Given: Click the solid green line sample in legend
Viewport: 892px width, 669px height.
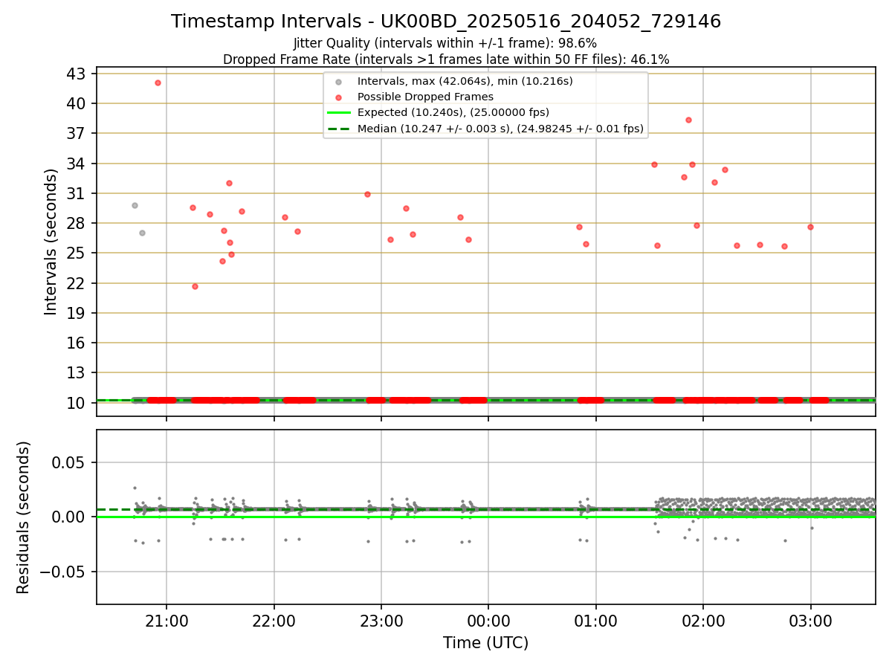Looking at the screenshot, I should pos(339,113).
